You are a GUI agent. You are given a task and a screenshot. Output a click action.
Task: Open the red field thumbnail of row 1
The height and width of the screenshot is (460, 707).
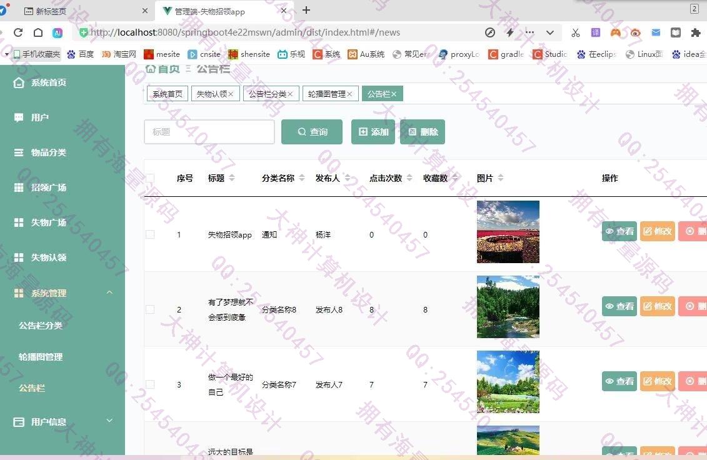point(508,232)
